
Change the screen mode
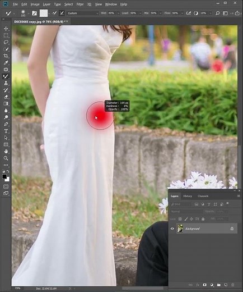click(x=6, y=193)
